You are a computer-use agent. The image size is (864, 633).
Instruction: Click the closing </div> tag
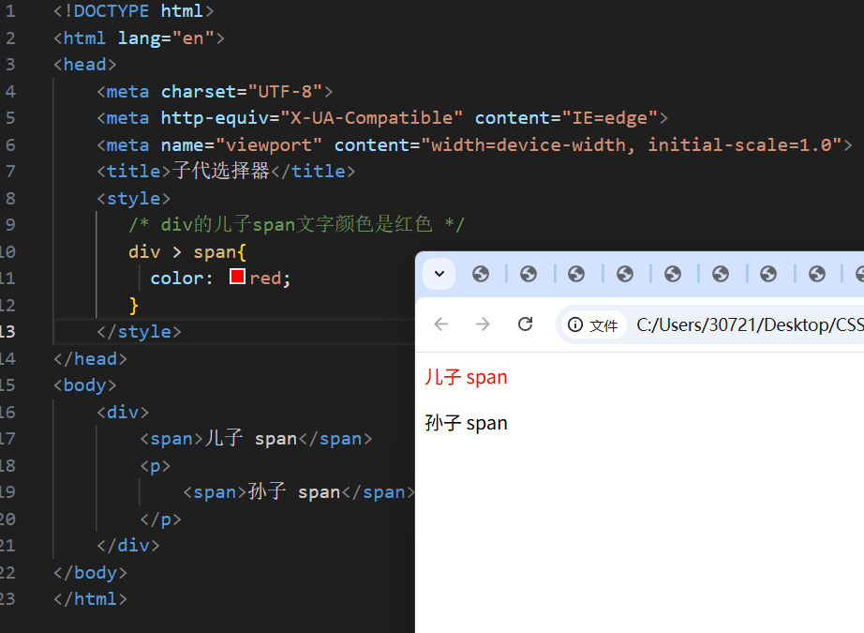pyautogui.click(x=128, y=546)
